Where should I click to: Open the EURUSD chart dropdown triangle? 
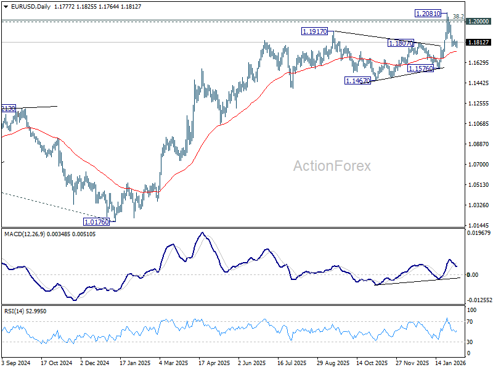(x=6, y=7)
